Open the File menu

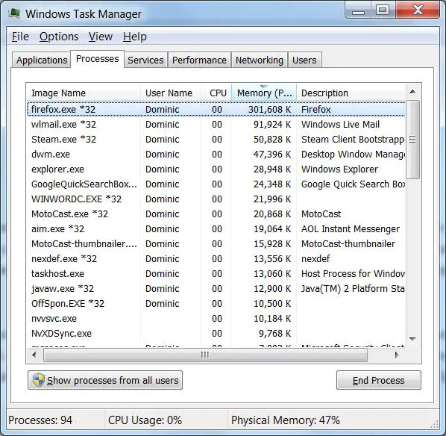coord(20,37)
